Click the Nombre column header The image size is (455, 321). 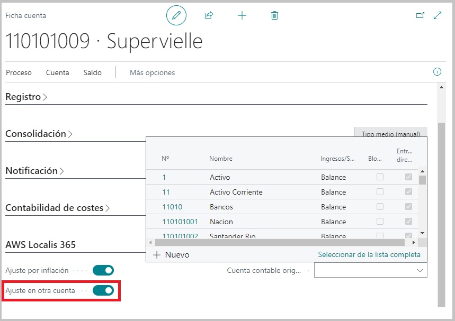[221, 159]
